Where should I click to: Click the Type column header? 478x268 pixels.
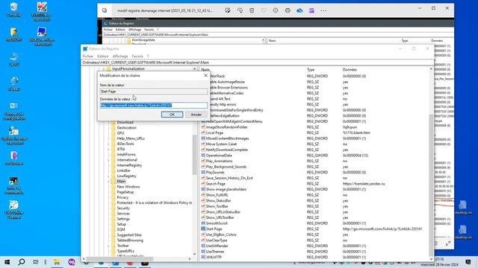(x=311, y=69)
